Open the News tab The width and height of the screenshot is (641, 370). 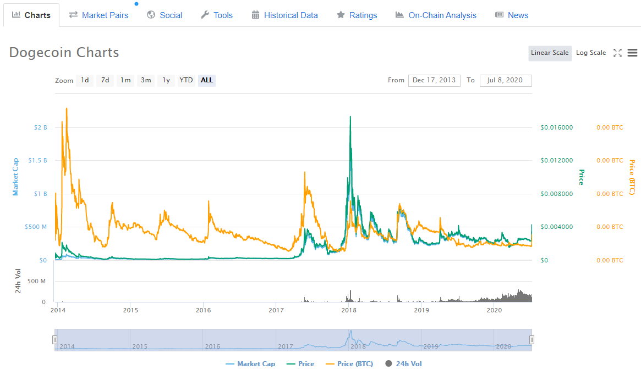click(512, 15)
